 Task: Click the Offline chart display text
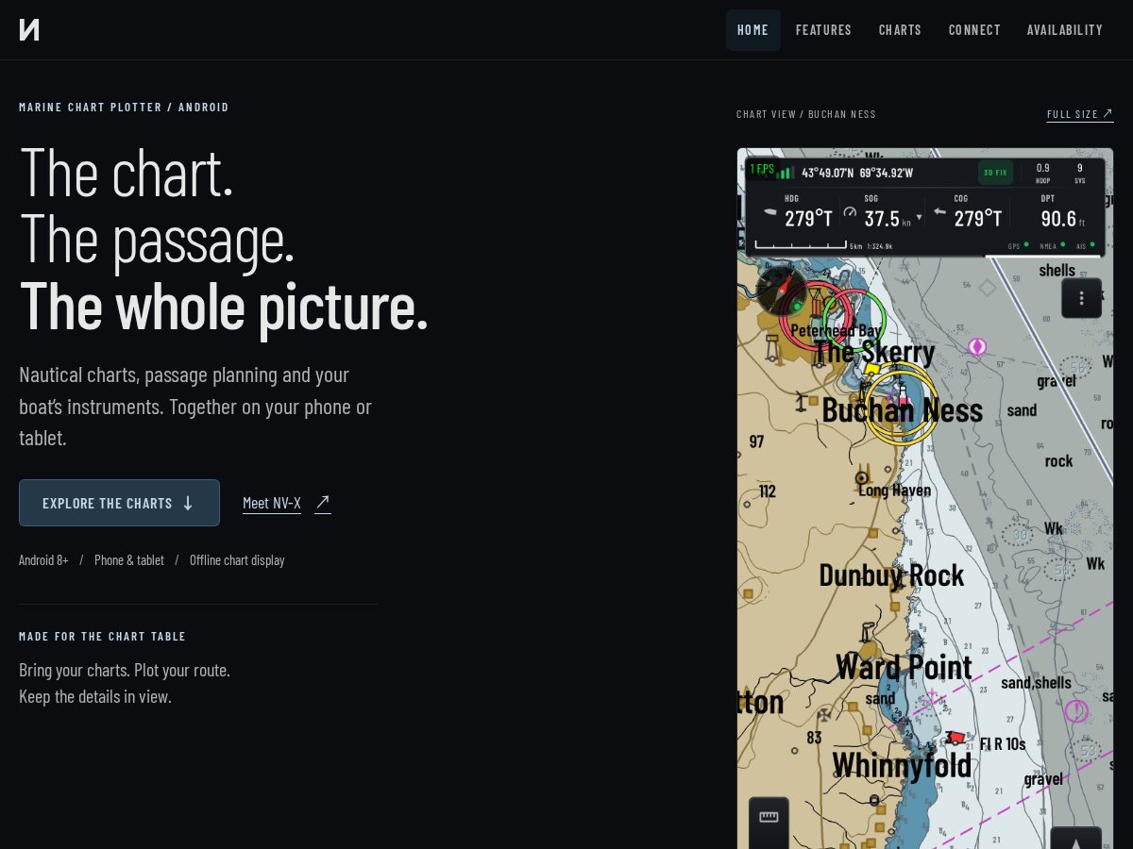(x=237, y=559)
